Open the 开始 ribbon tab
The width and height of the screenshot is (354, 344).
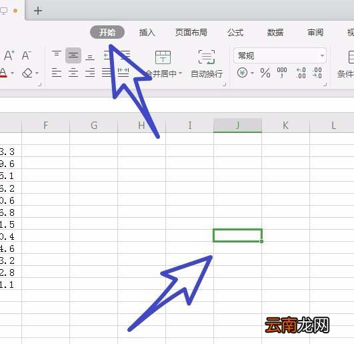click(107, 32)
